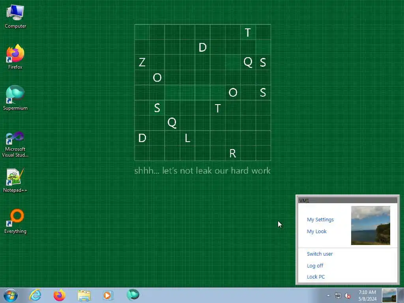
Task: Click the Show desktop strip at the taskbar's far end
Action: click(401, 295)
